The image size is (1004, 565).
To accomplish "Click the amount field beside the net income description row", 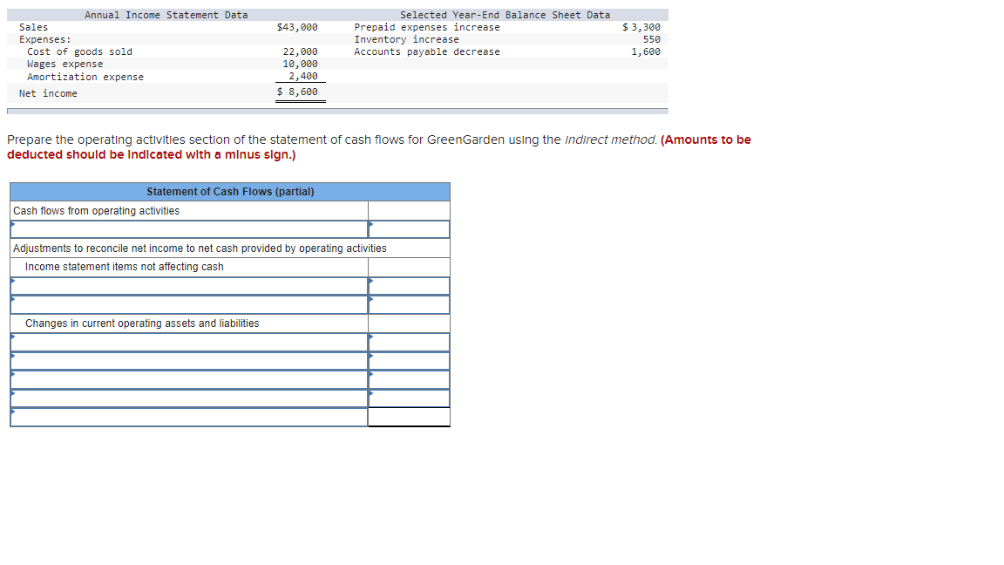I will [410, 228].
